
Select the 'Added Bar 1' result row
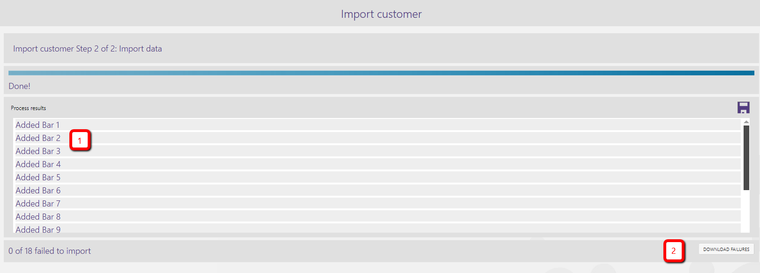pos(377,125)
